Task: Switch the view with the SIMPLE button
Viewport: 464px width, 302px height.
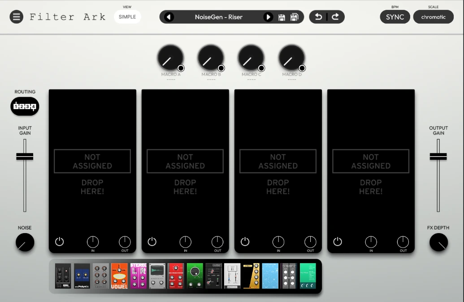Action: [127, 17]
